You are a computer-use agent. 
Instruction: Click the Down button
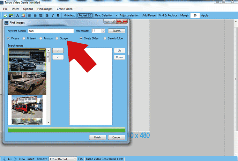(119, 57)
